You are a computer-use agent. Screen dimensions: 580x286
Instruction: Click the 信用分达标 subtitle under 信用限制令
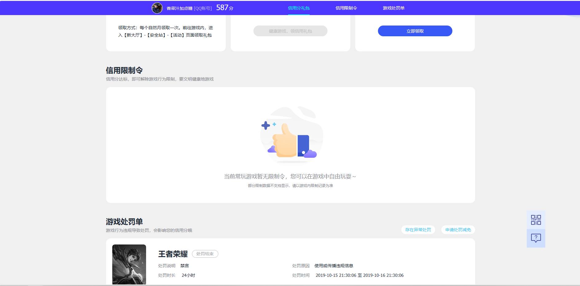[160, 79]
